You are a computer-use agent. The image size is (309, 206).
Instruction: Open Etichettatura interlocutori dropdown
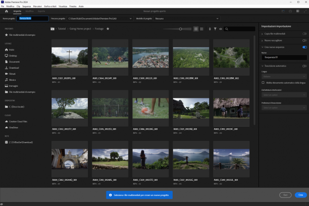(x=284, y=95)
